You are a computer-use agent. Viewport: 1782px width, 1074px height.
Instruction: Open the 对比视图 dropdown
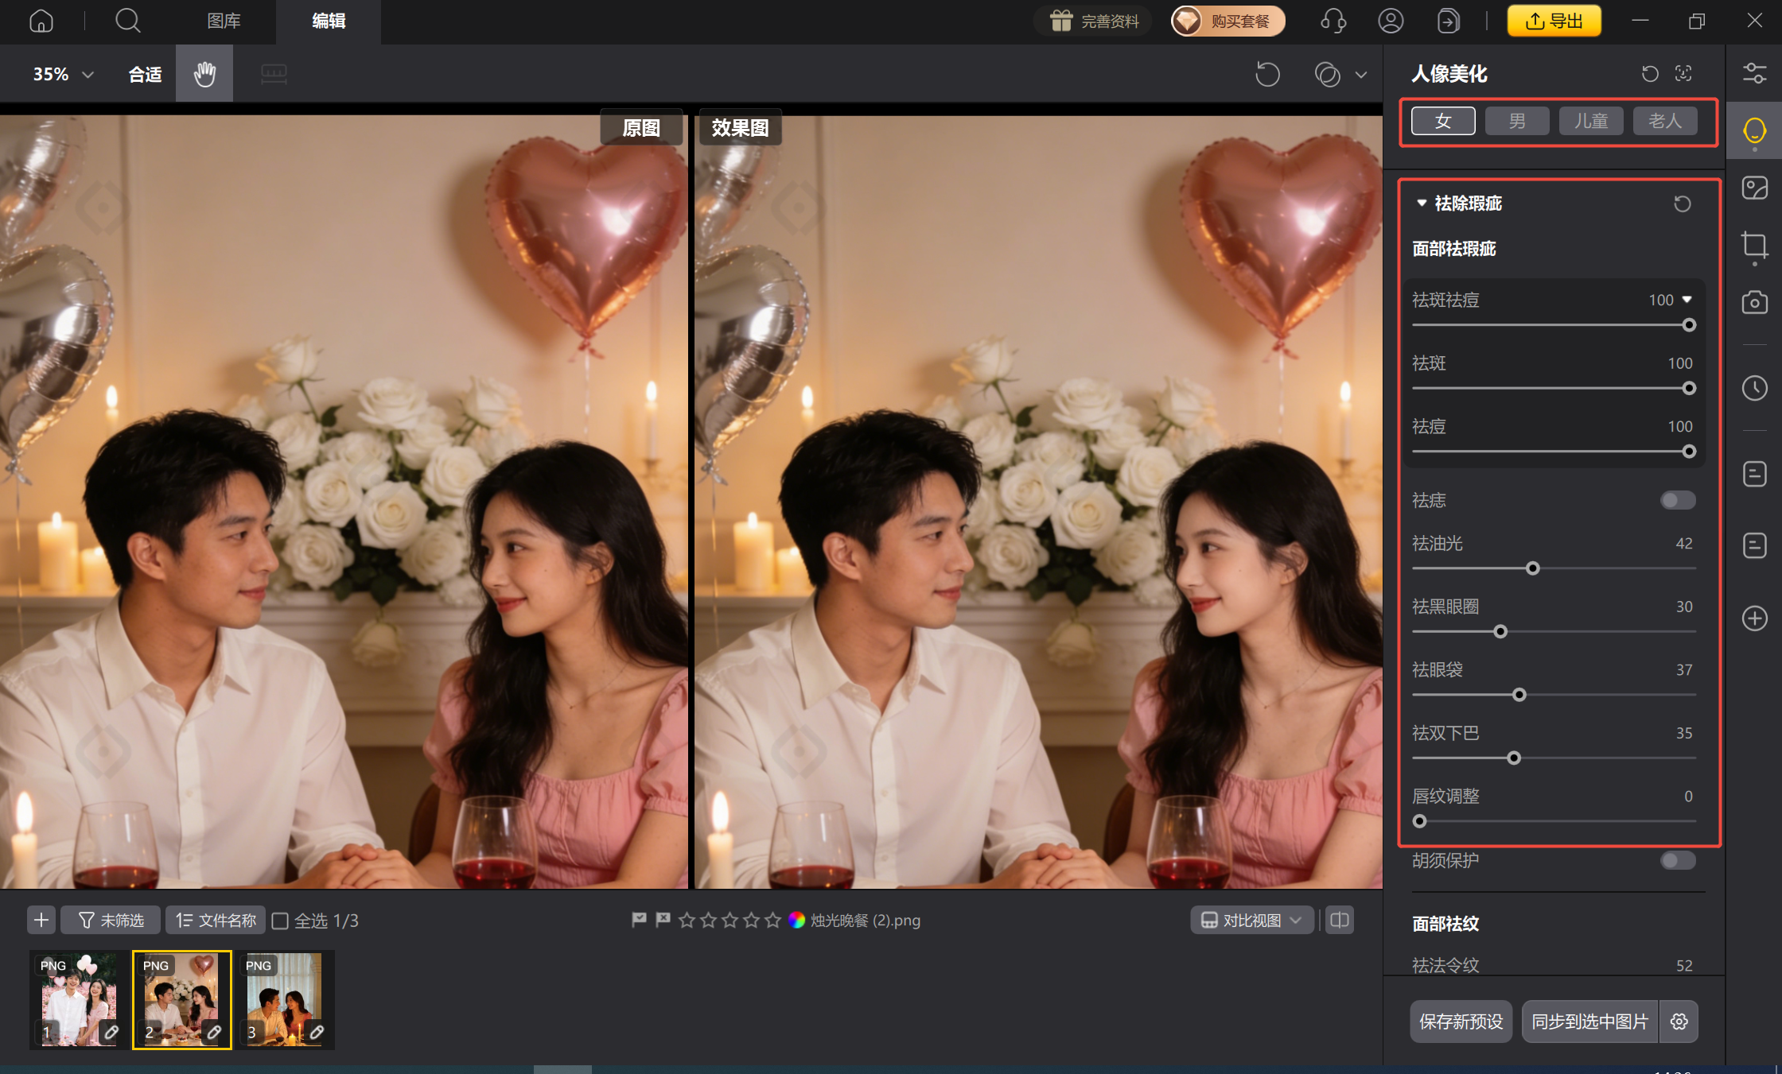point(1251,920)
